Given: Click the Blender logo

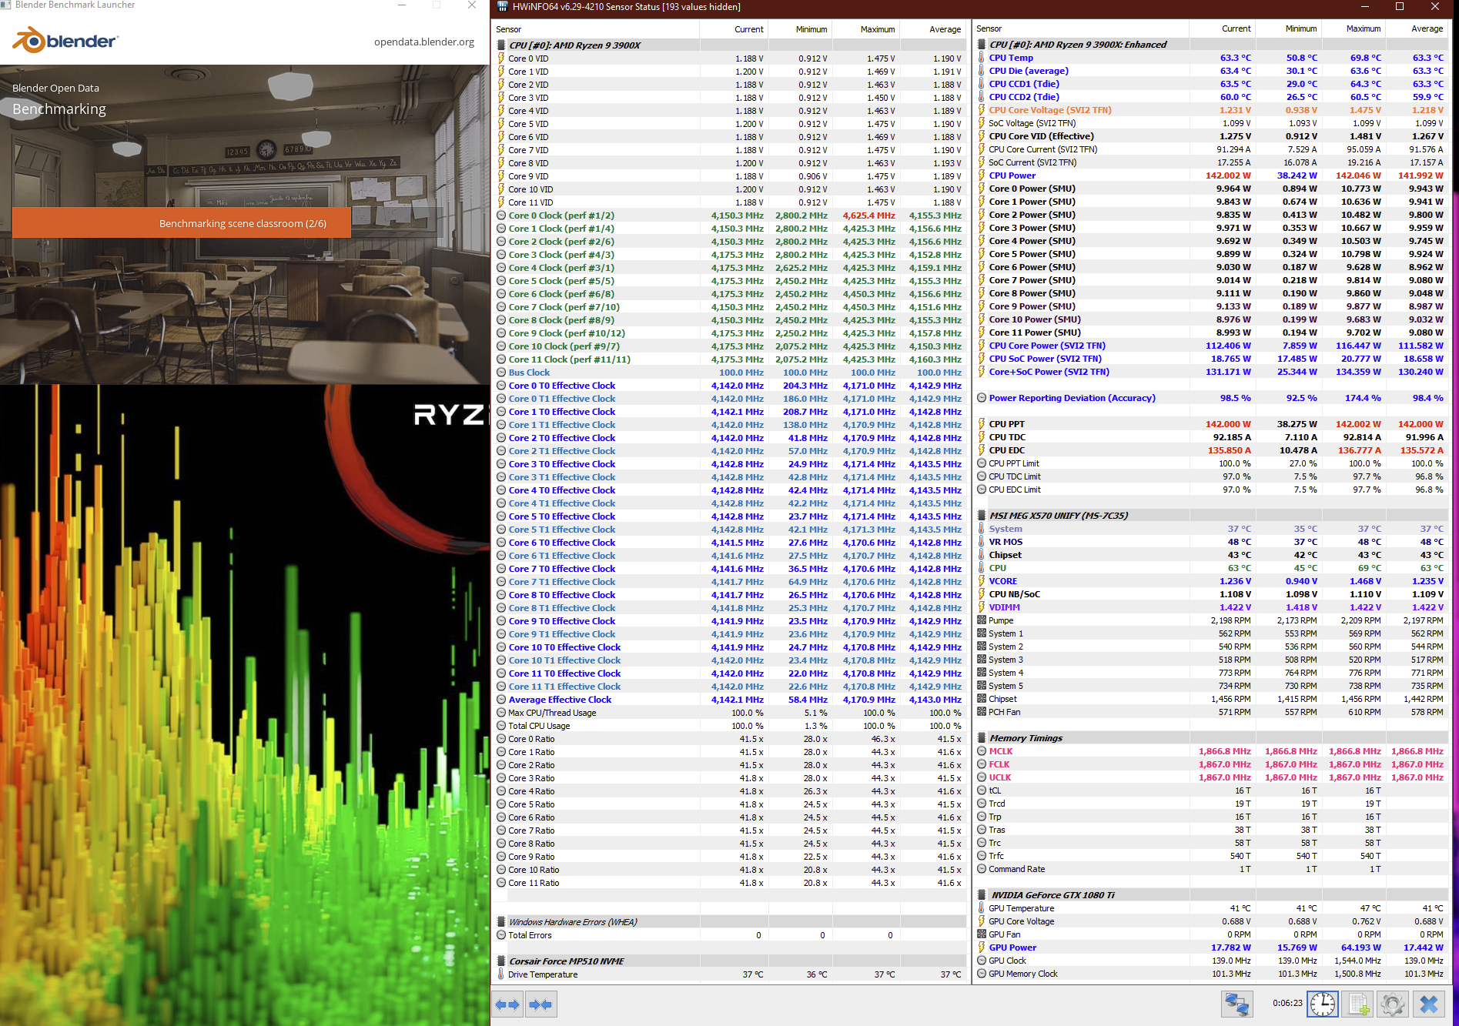Looking at the screenshot, I should (x=65, y=41).
